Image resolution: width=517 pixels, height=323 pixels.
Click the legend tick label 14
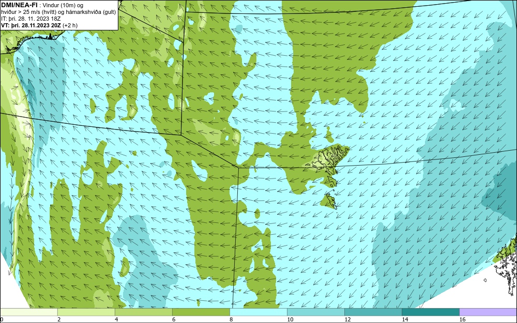coord(405,319)
